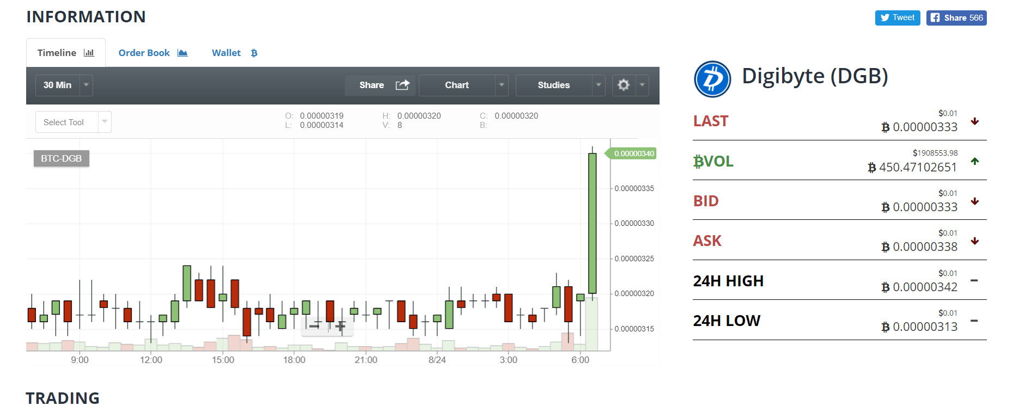1019x412 pixels.
Task: Click the down arrow in BID row
Action: tap(975, 201)
